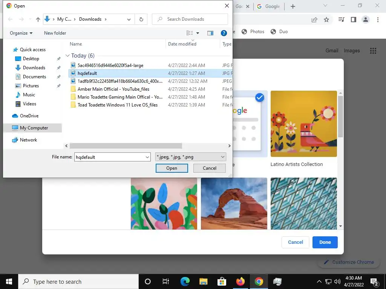Open OneDrive in the sidebar
This screenshot has width=386, height=289.
pos(29,116)
